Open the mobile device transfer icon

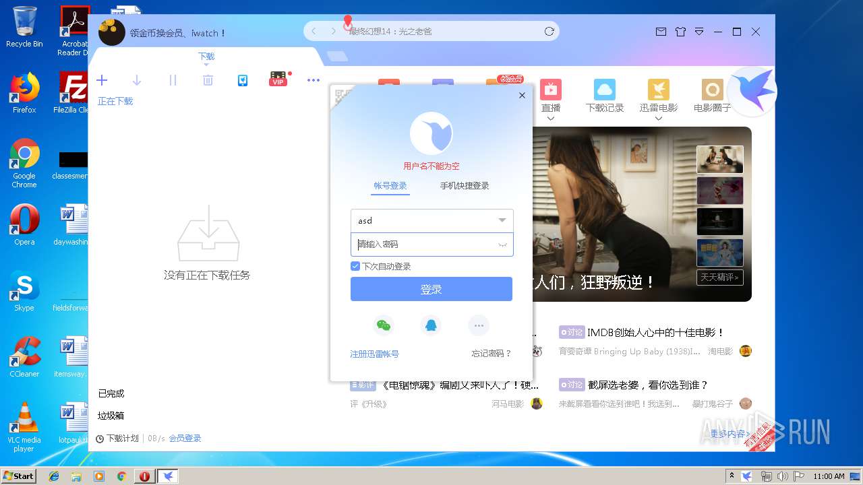click(243, 80)
